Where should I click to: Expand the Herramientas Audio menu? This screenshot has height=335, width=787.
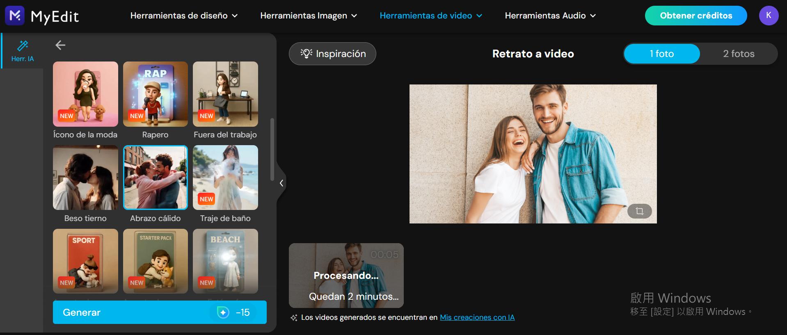tap(550, 16)
